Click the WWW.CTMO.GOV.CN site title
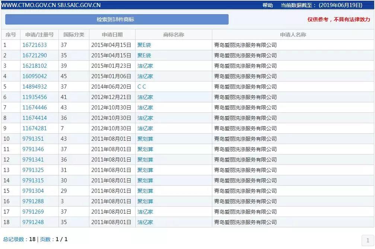This screenshot has height=249, width=375. (29, 5)
